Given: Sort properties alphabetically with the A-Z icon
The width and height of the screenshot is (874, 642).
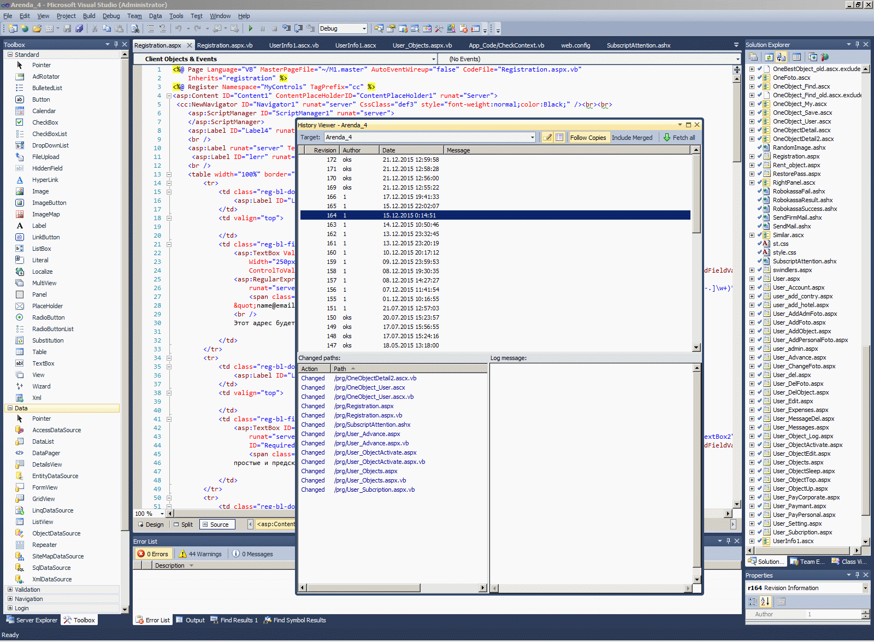Looking at the screenshot, I should pos(765,602).
